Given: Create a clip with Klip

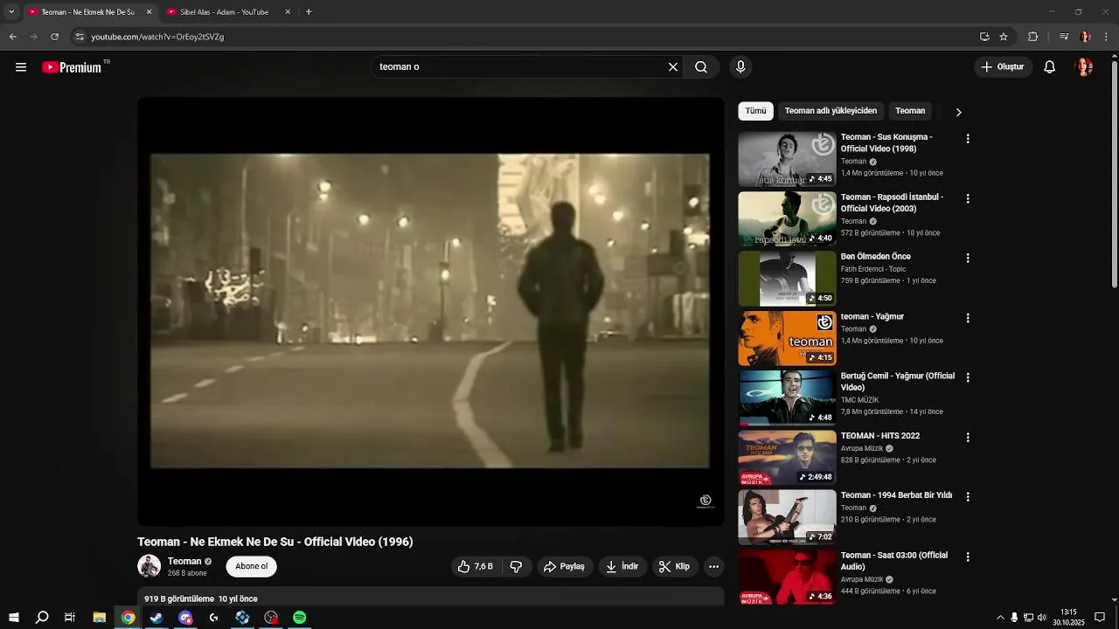Looking at the screenshot, I should [674, 567].
